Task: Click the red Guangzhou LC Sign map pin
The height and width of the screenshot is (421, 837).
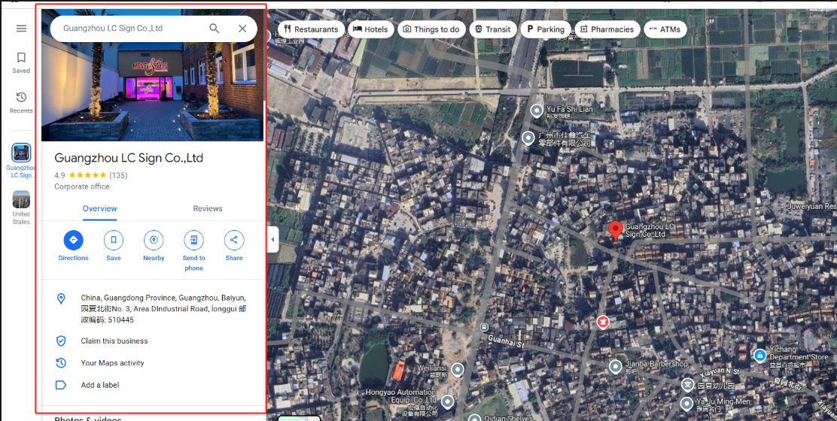Action: tap(616, 231)
